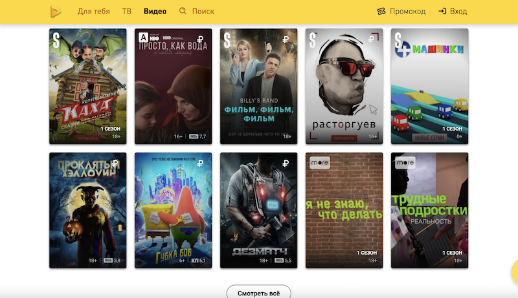Screen dimensions: 518x298
Task: Open Трудные подростки poster
Action: [x=429, y=210]
